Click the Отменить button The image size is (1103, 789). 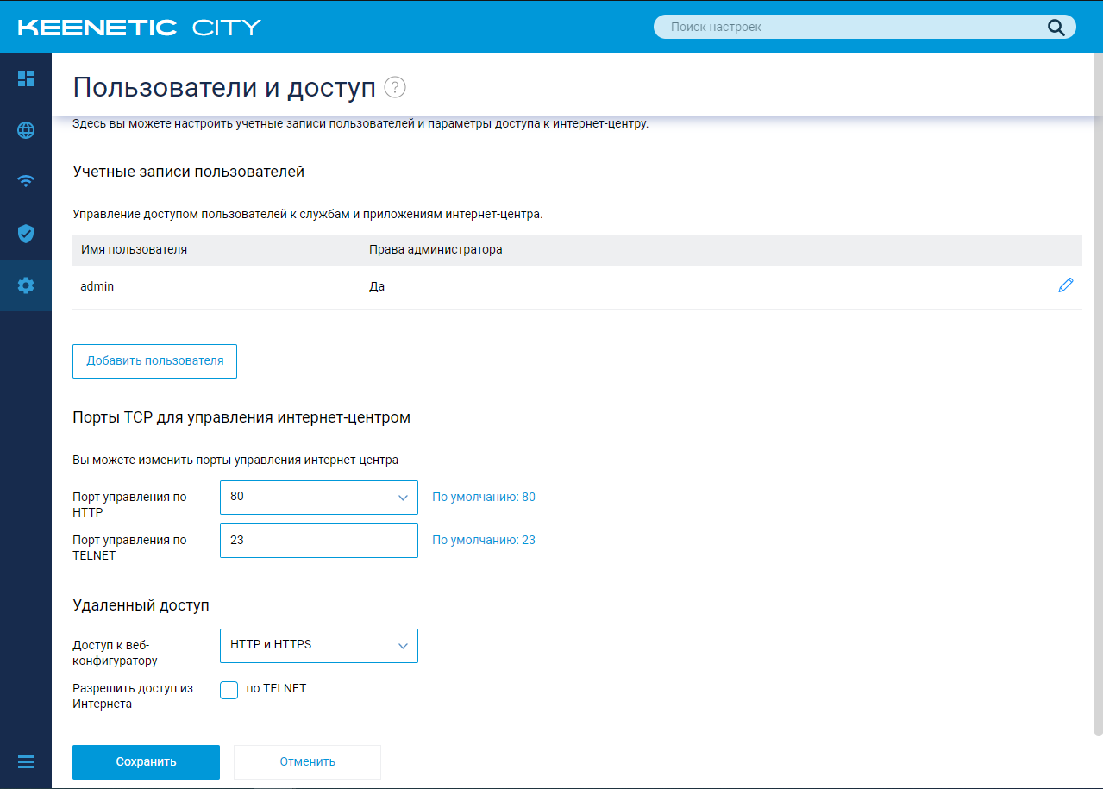point(307,762)
